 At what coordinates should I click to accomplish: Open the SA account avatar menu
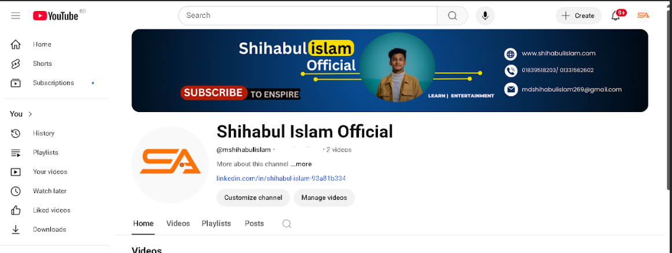click(x=643, y=16)
